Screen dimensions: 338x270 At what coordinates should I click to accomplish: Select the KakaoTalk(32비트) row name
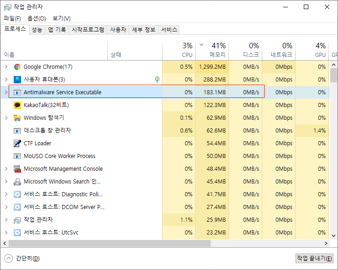[x=46, y=105]
